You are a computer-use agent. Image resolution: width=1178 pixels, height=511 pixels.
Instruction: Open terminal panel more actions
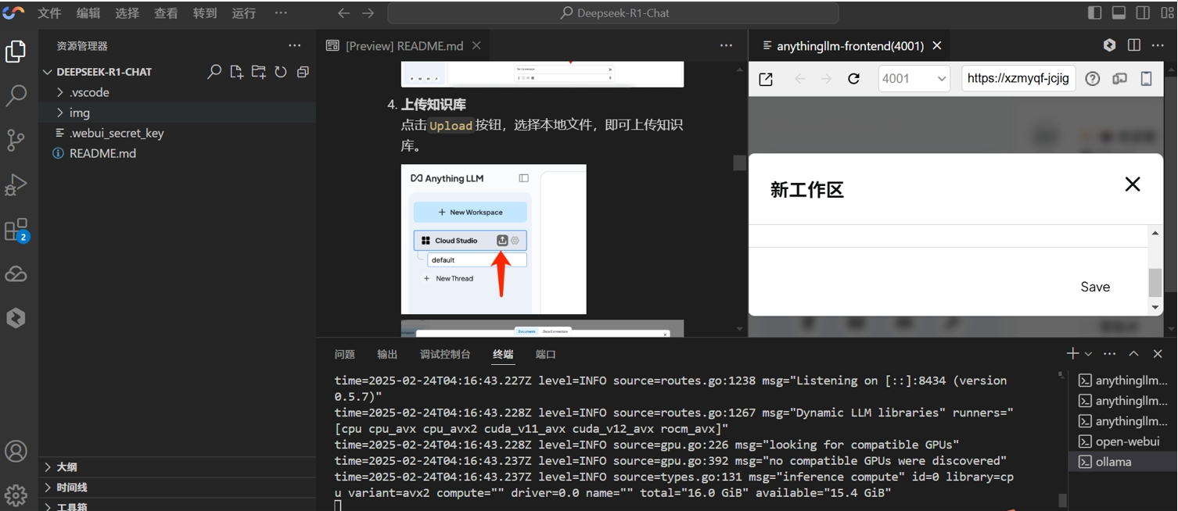pyautogui.click(x=1109, y=354)
